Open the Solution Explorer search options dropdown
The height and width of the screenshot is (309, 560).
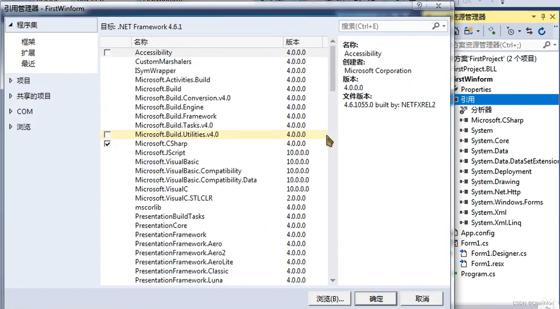coord(555,45)
